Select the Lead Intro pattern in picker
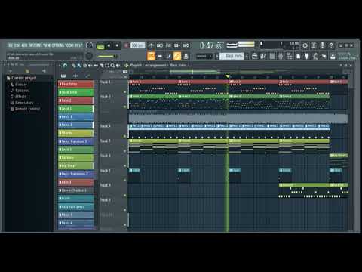 75,92
